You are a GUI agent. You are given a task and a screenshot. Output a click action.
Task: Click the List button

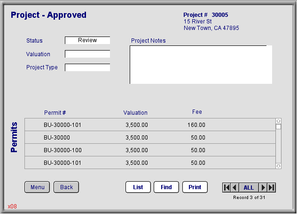138,187
